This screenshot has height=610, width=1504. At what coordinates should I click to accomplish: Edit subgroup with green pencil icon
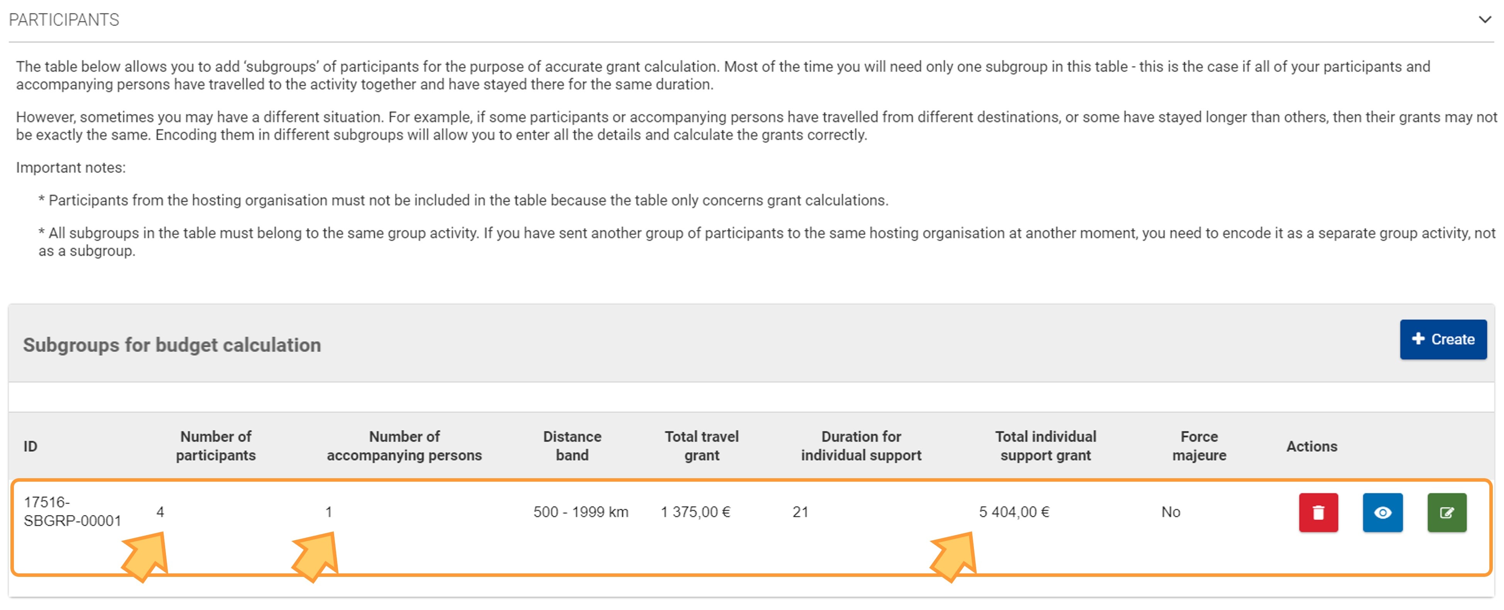click(x=1446, y=513)
